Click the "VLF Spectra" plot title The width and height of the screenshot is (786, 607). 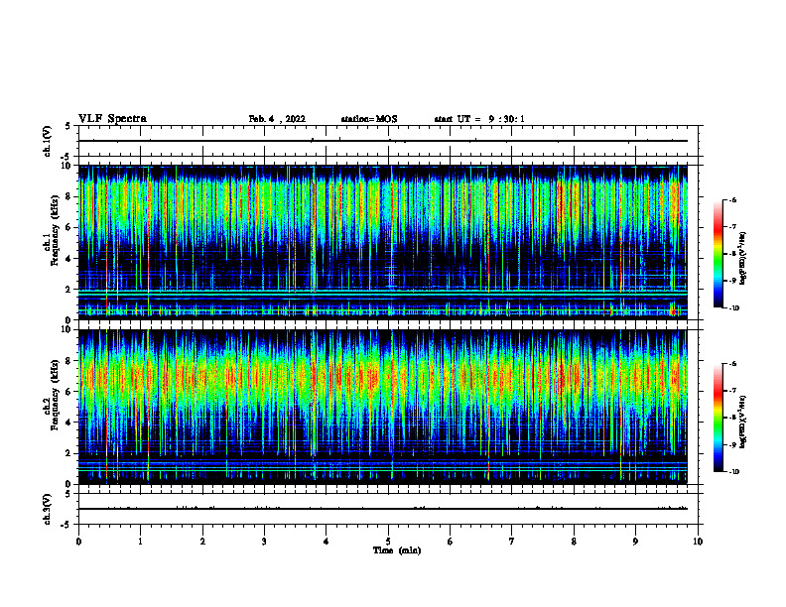click(x=112, y=119)
